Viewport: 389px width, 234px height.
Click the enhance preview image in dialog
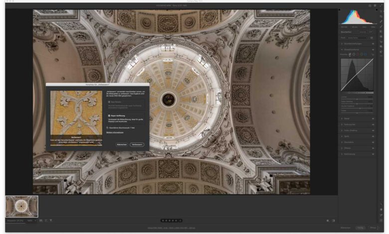point(76,118)
